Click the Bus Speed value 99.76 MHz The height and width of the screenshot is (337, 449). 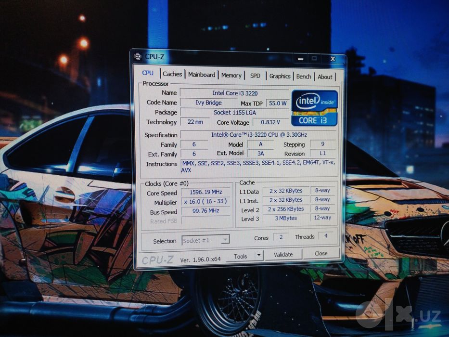click(205, 211)
